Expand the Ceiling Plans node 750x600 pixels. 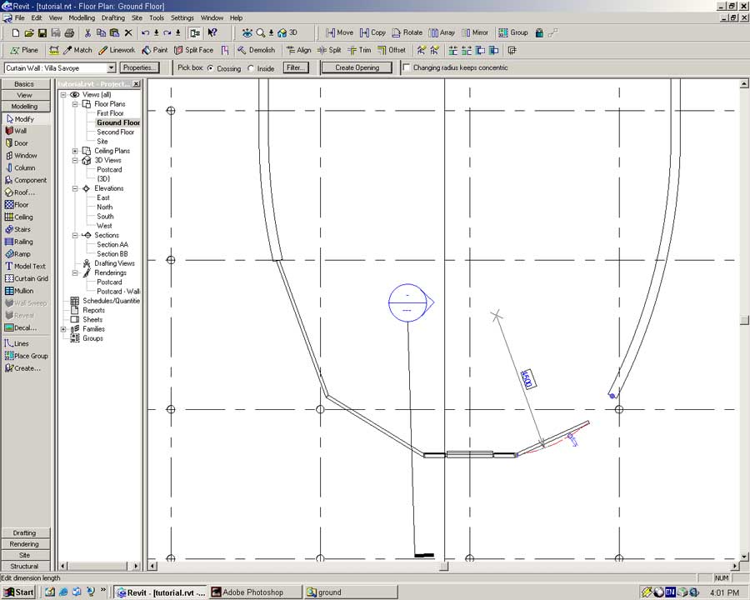click(x=75, y=151)
